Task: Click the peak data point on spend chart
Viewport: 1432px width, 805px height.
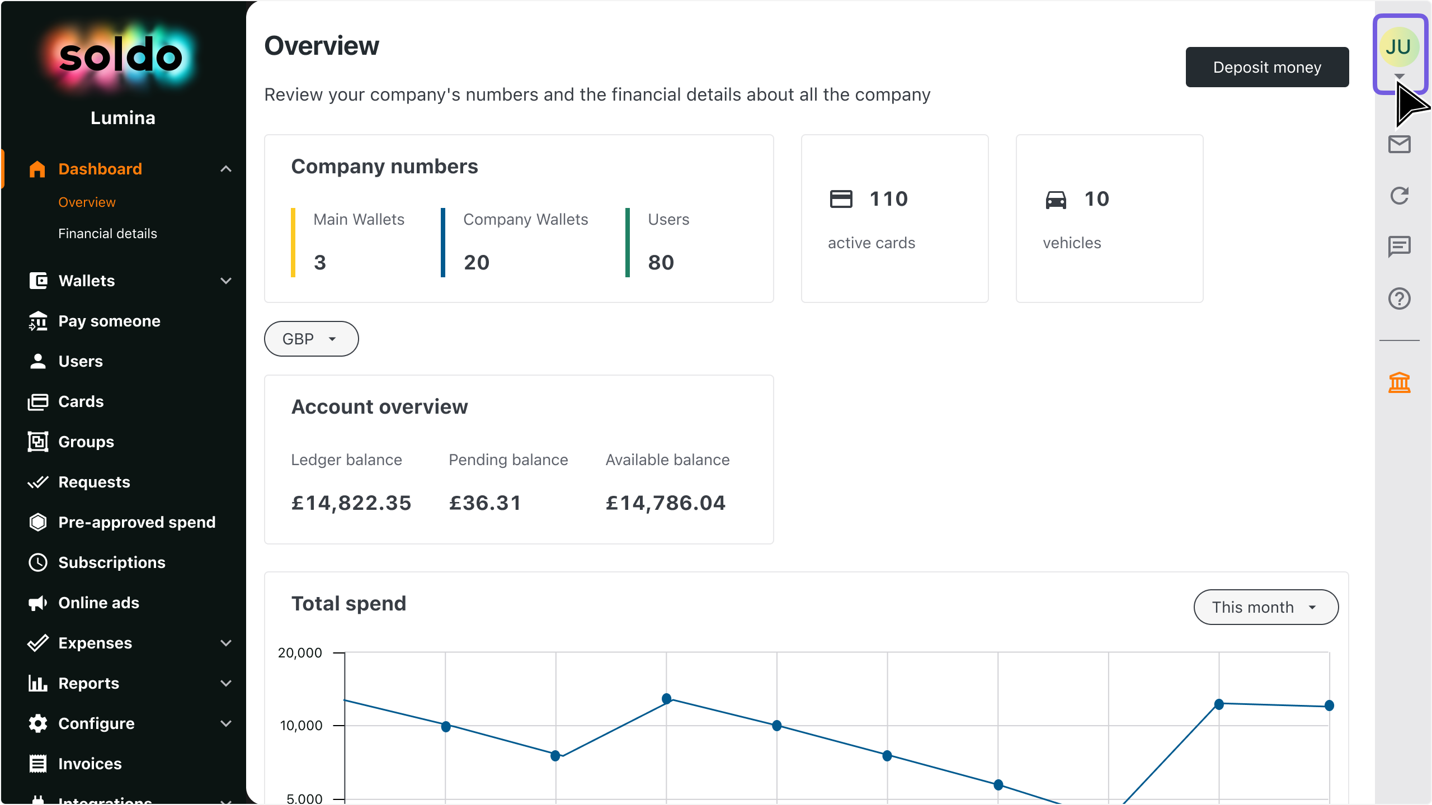Action: pyautogui.click(x=666, y=699)
